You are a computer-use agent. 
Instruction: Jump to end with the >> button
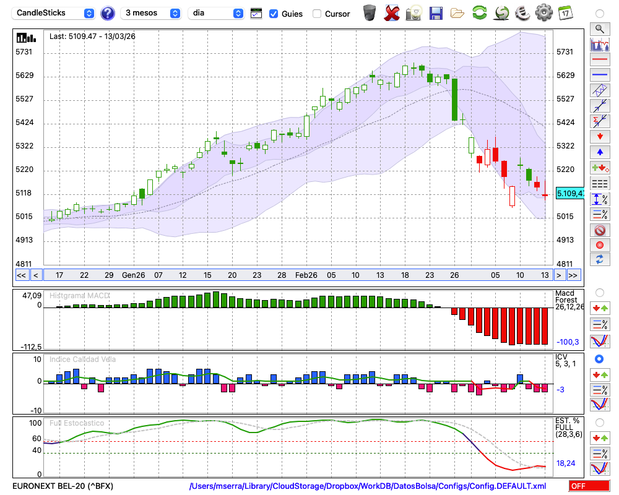573,275
